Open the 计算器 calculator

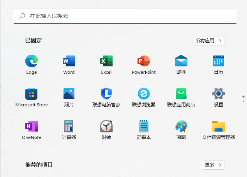69,130
